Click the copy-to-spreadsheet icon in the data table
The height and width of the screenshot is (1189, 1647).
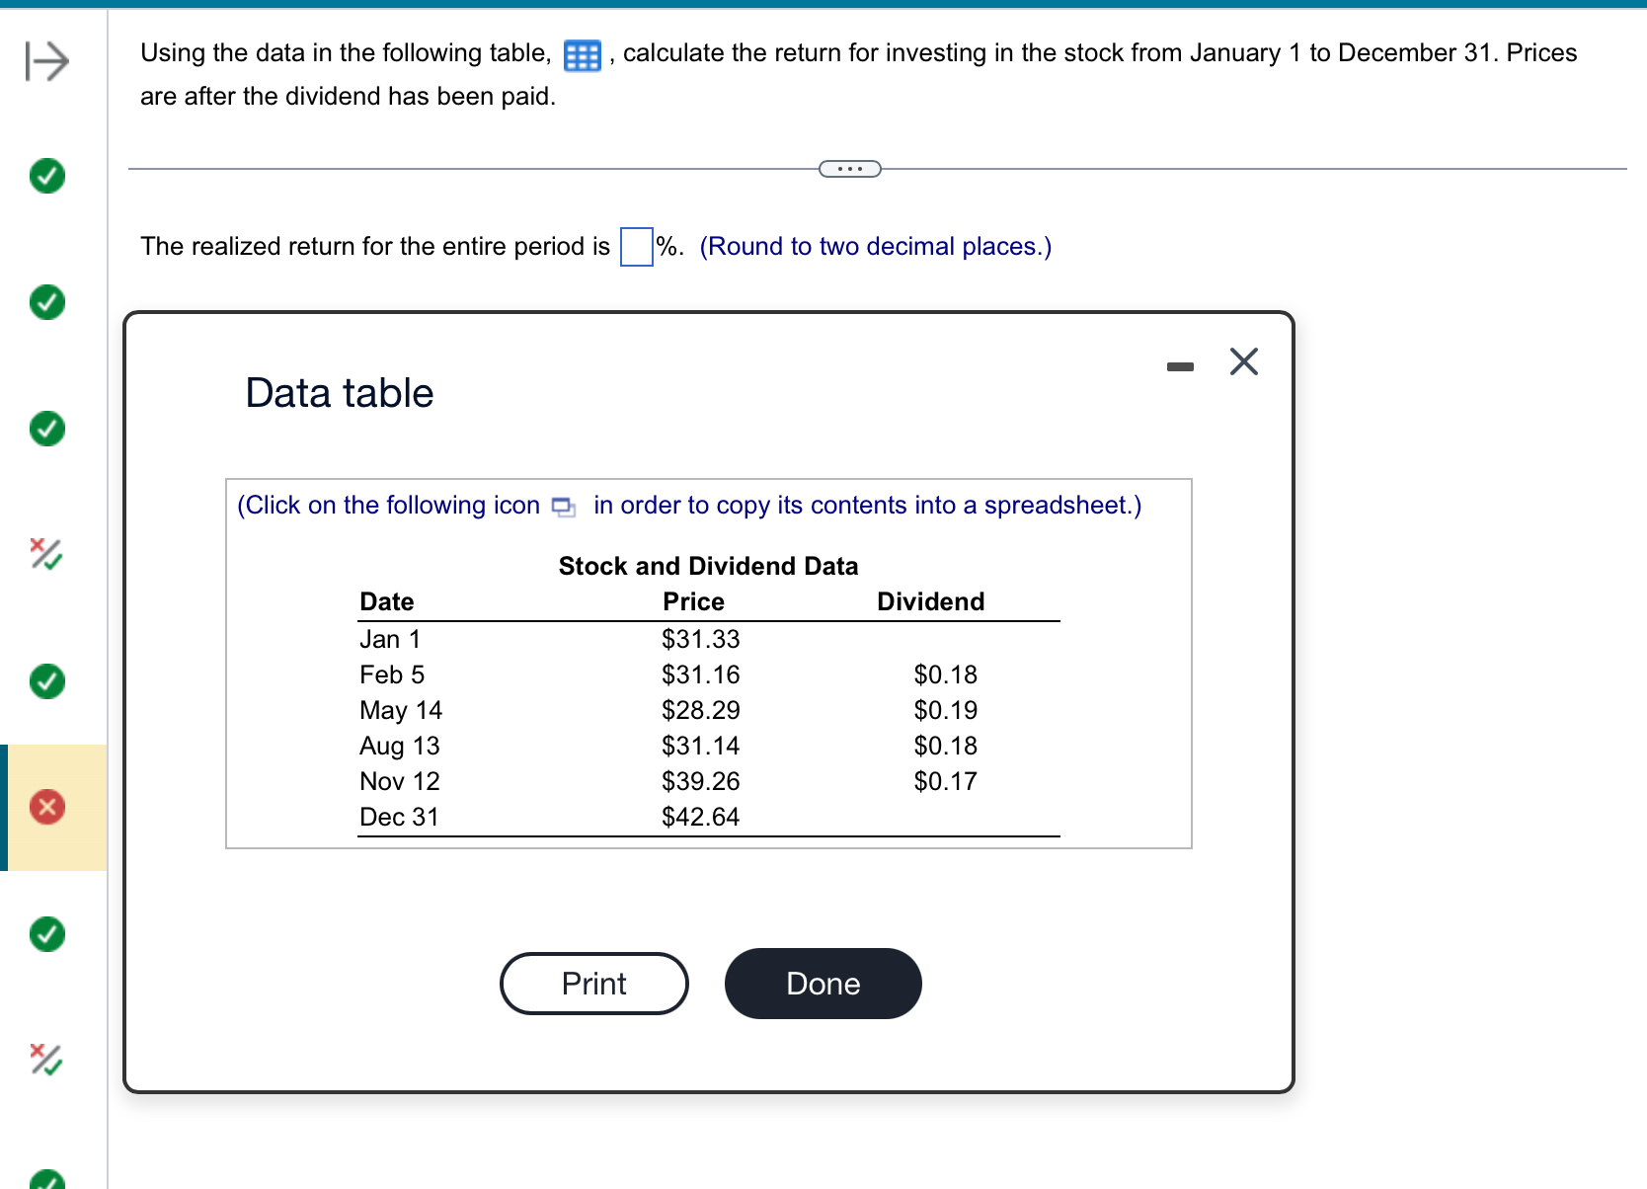point(563,507)
